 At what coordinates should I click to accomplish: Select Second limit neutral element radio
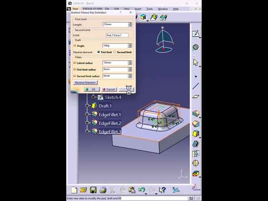(115, 52)
